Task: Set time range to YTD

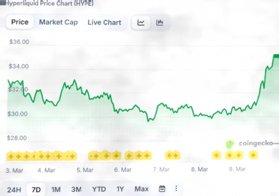Action: click(99, 189)
